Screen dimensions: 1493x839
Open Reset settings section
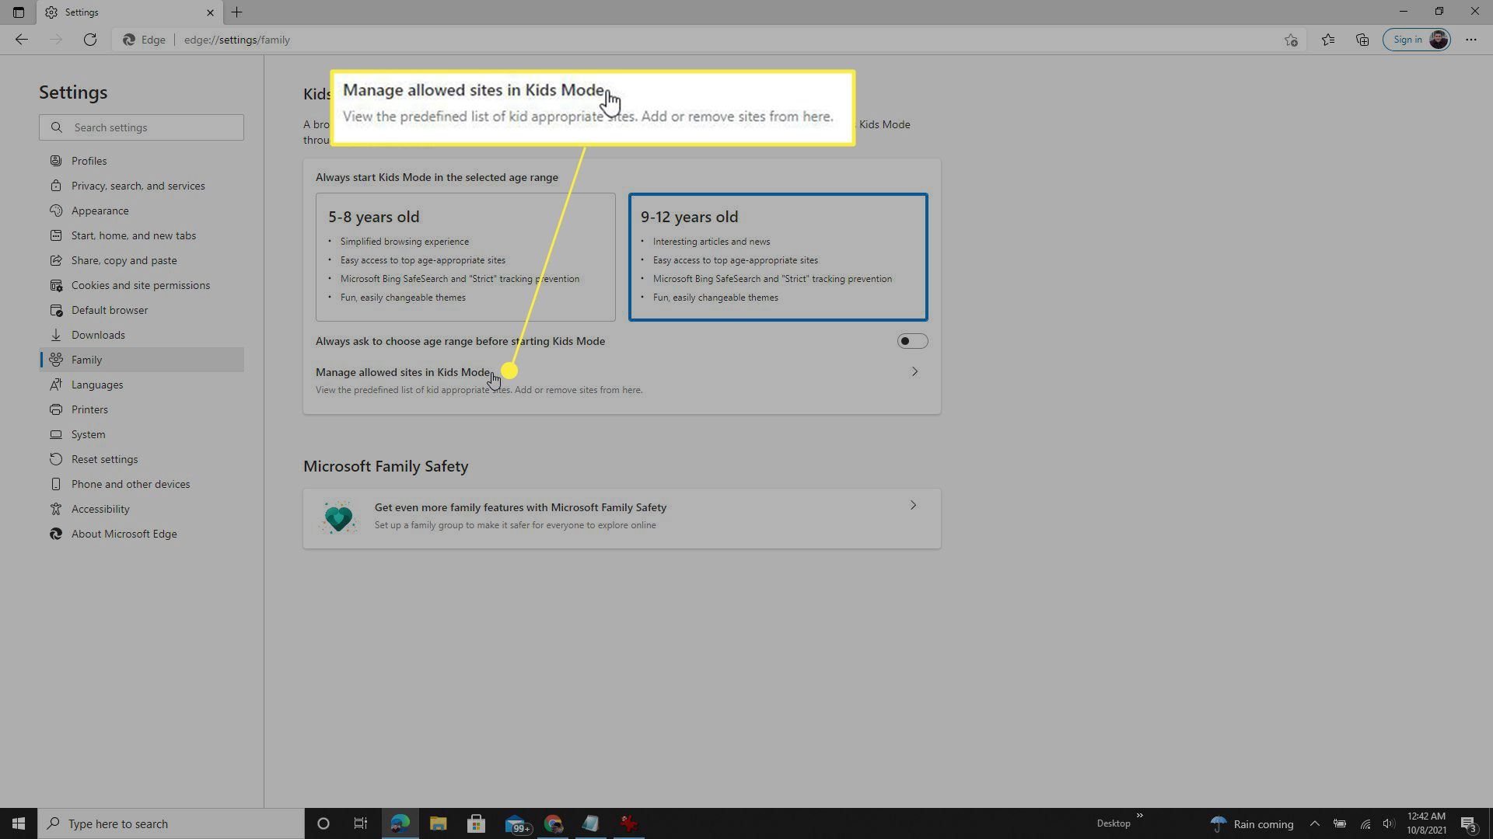(142, 459)
